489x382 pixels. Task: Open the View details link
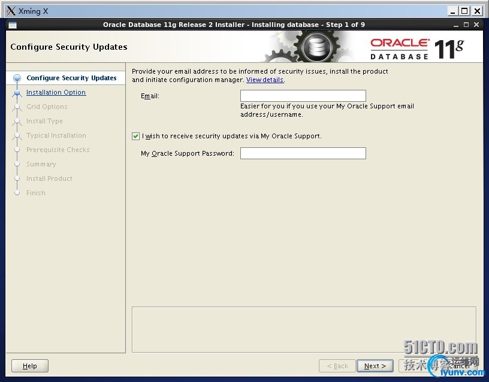point(265,80)
